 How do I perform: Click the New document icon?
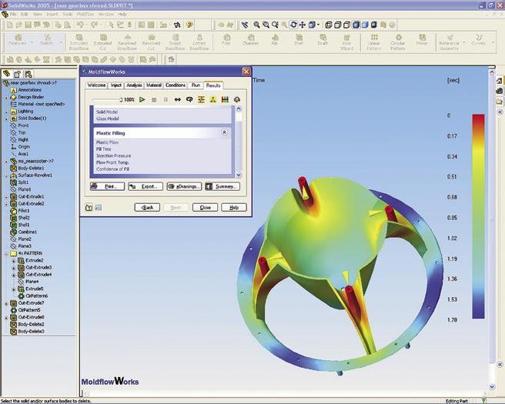point(10,25)
